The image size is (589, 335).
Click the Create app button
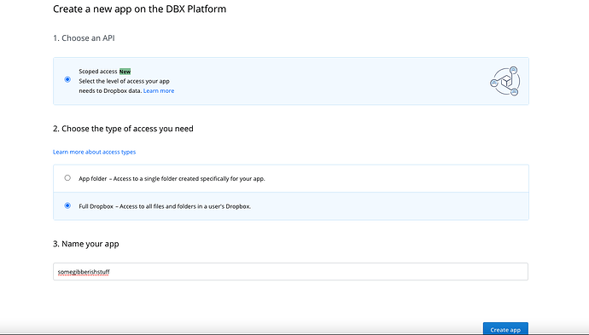click(505, 329)
